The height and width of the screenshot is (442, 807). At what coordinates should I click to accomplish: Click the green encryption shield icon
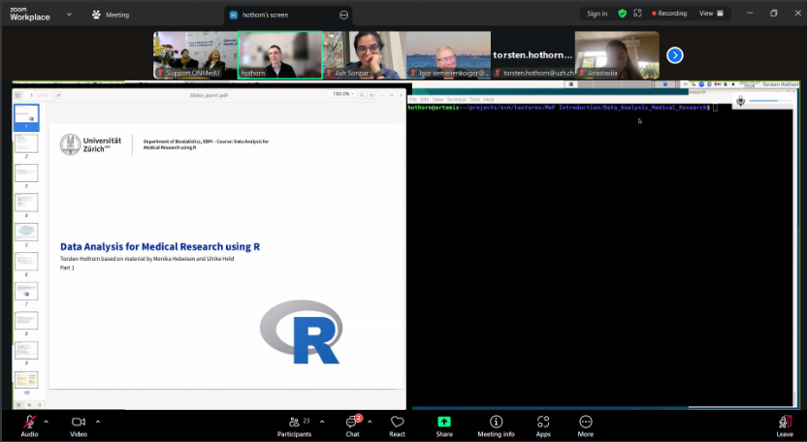(622, 14)
